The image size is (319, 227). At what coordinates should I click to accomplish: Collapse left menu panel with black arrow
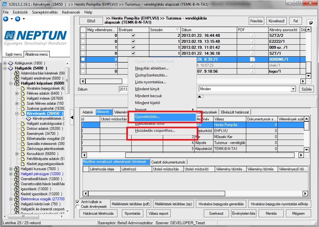click(72, 117)
